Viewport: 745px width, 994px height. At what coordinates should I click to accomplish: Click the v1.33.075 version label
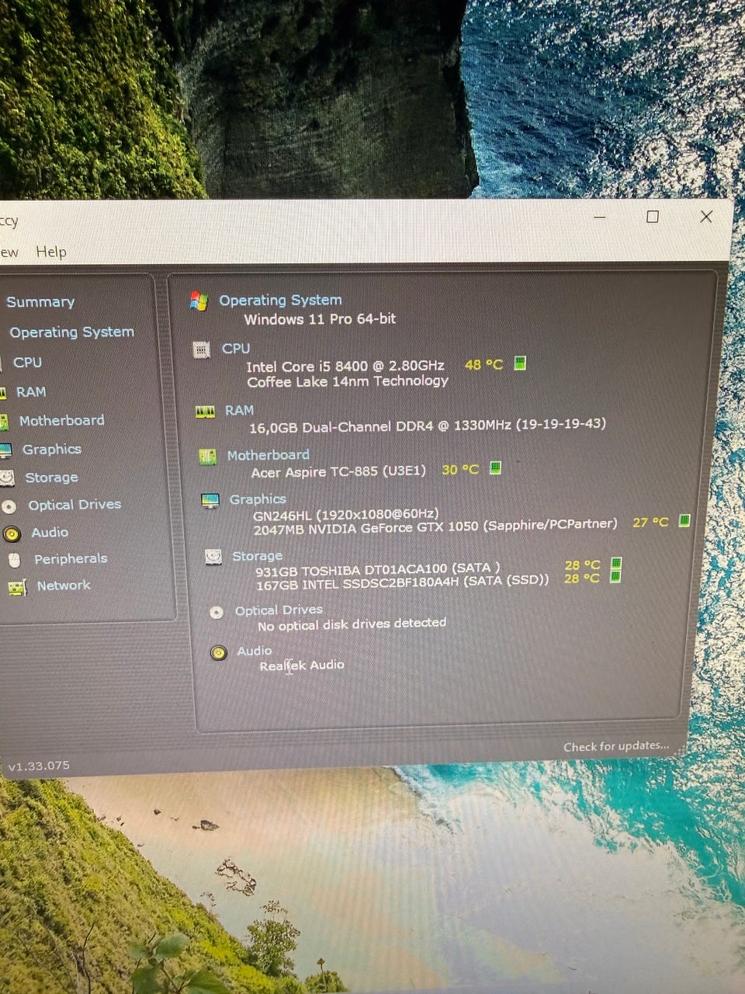tap(39, 766)
